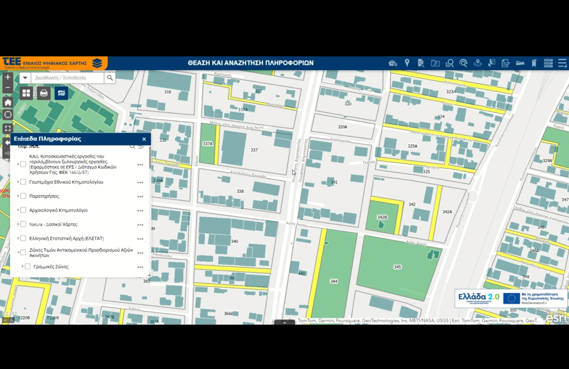Toggle the Natura - Δασικοί Χάρτες checkbox

(x=24, y=224)
